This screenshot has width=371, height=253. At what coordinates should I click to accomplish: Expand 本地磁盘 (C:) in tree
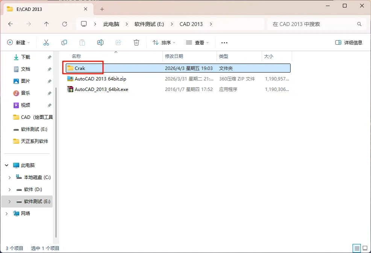tap(9, 177)
